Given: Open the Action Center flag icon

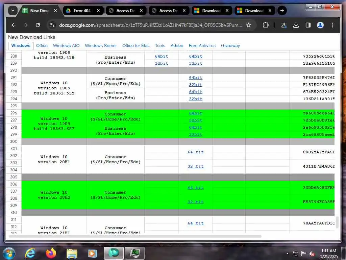Looking at the screenshot, I should (x=304, y=254).
